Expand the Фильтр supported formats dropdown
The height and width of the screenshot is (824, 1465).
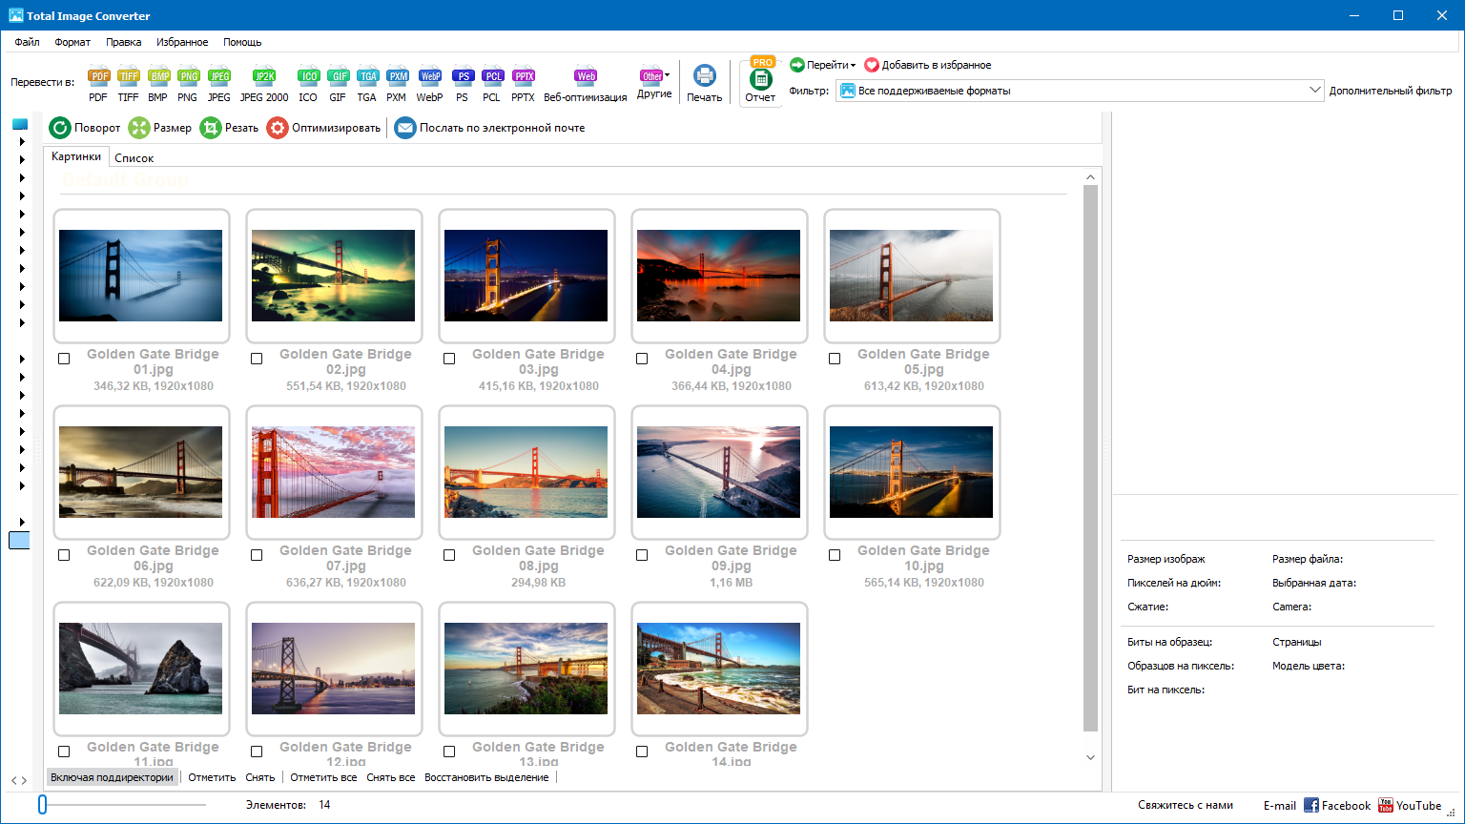[1315, 91]
